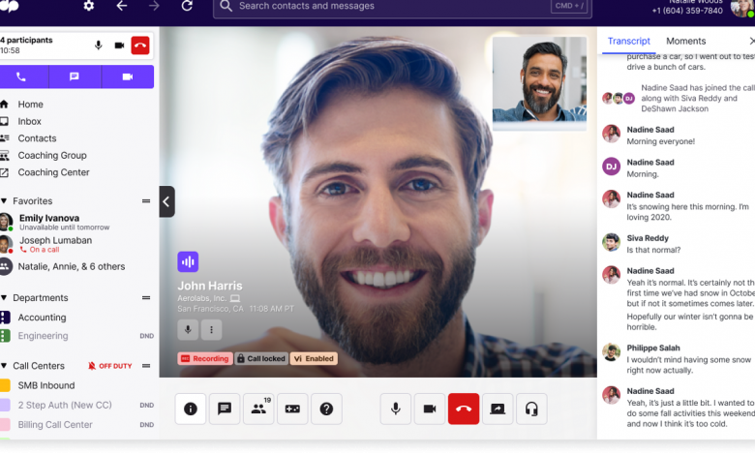
Task: Click Philippe Salah in transcript
Action: coord(653,348)
